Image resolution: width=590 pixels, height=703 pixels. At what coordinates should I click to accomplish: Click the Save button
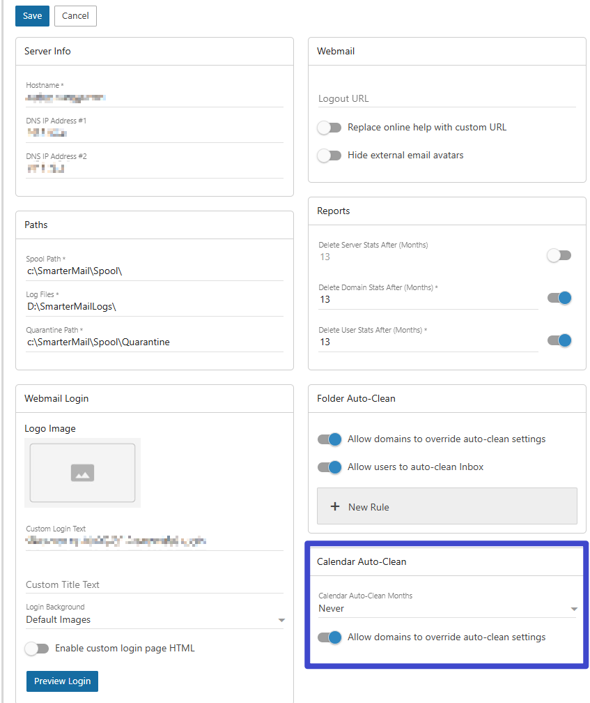pos(32,16)
